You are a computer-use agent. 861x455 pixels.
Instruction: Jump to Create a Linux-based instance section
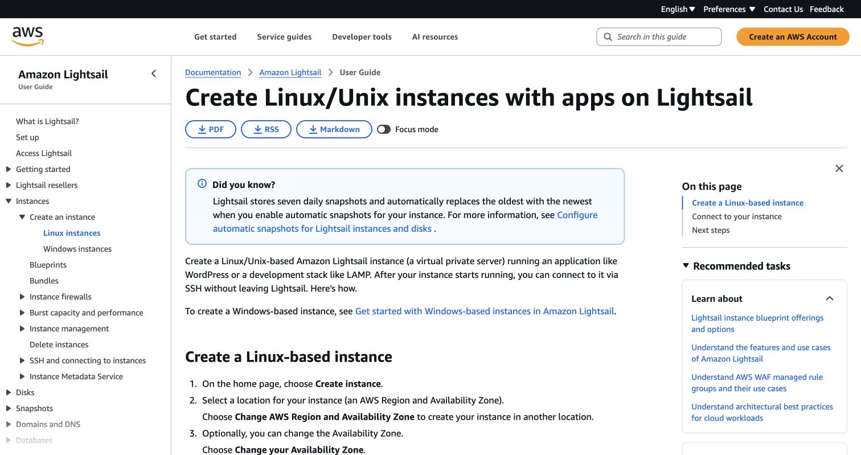point(748,203)
